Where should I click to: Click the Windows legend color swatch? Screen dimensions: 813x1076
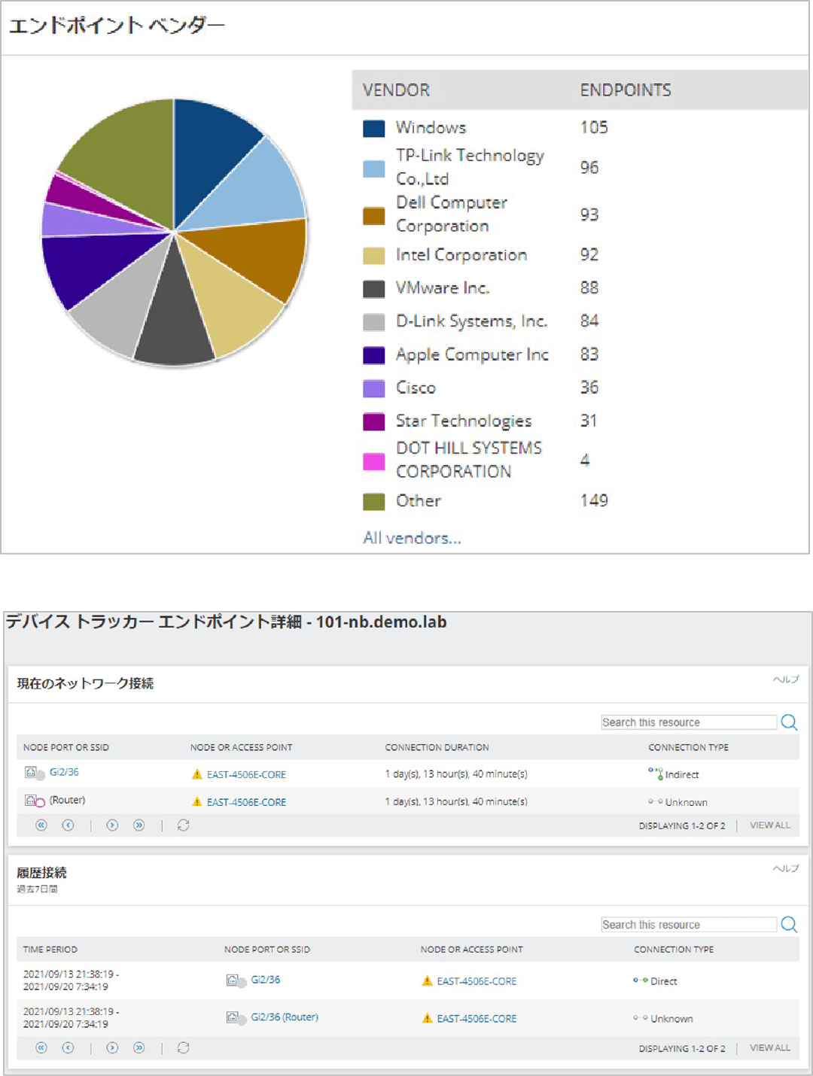tap(373, 128)
